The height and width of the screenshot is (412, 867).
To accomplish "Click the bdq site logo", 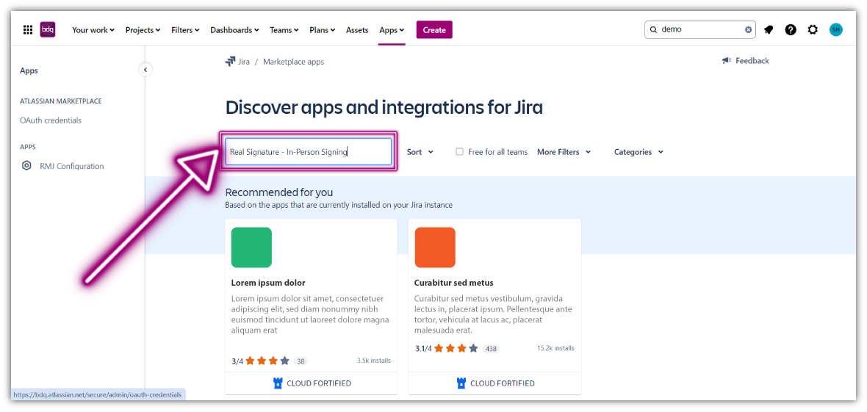I will click(x=48, y=30).
